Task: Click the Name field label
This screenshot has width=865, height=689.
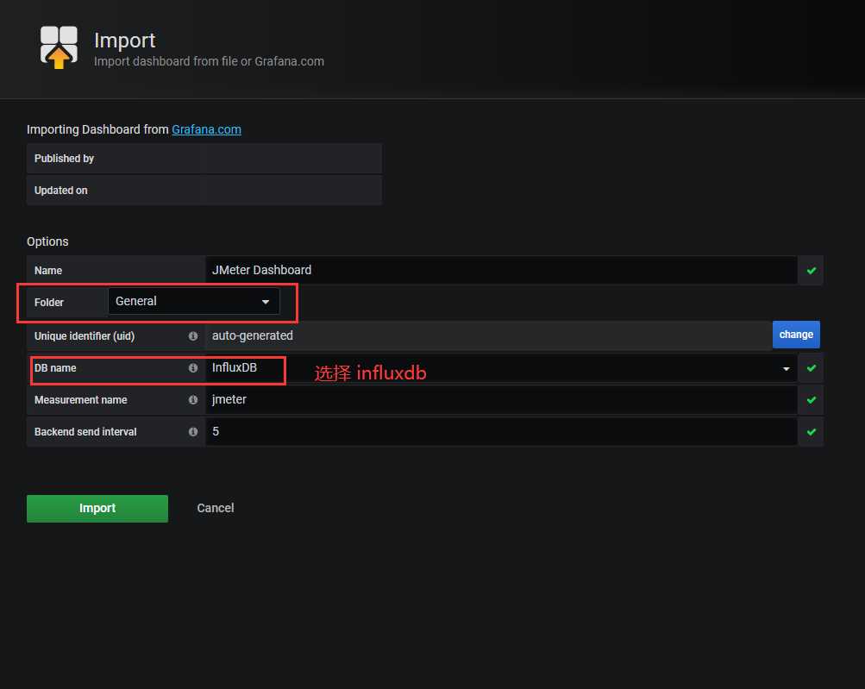Action: 48,270
